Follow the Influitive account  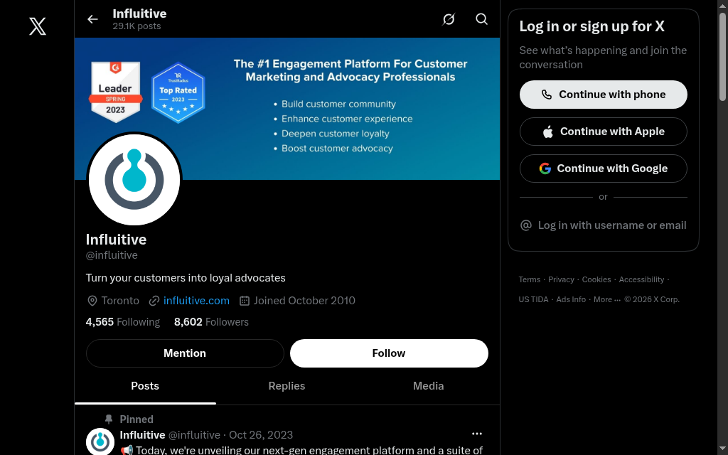(389, 353)
